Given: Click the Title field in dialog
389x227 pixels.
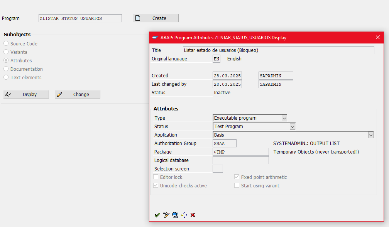Looking at the screenshot, I should [x=278, y=50].
